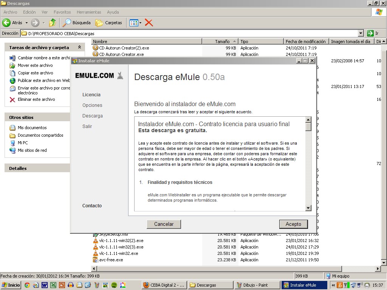The image size is (387, 290).
Task: Sort by the Nombre column header
Action: 147,42
